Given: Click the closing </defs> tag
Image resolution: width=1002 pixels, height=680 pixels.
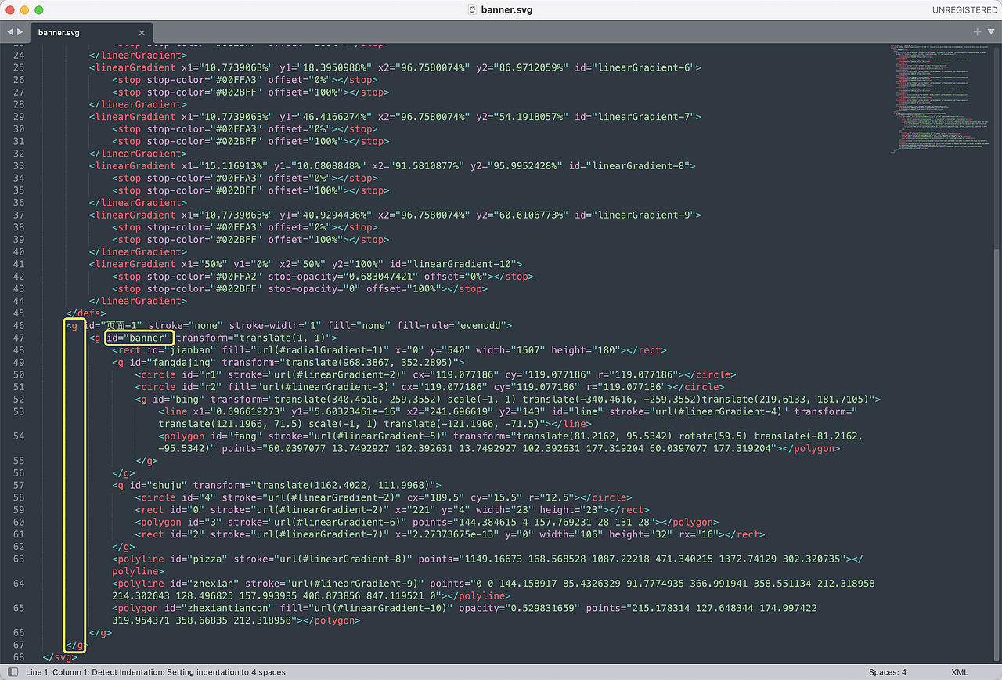Looking at the screenshot, I should point(86,313).
